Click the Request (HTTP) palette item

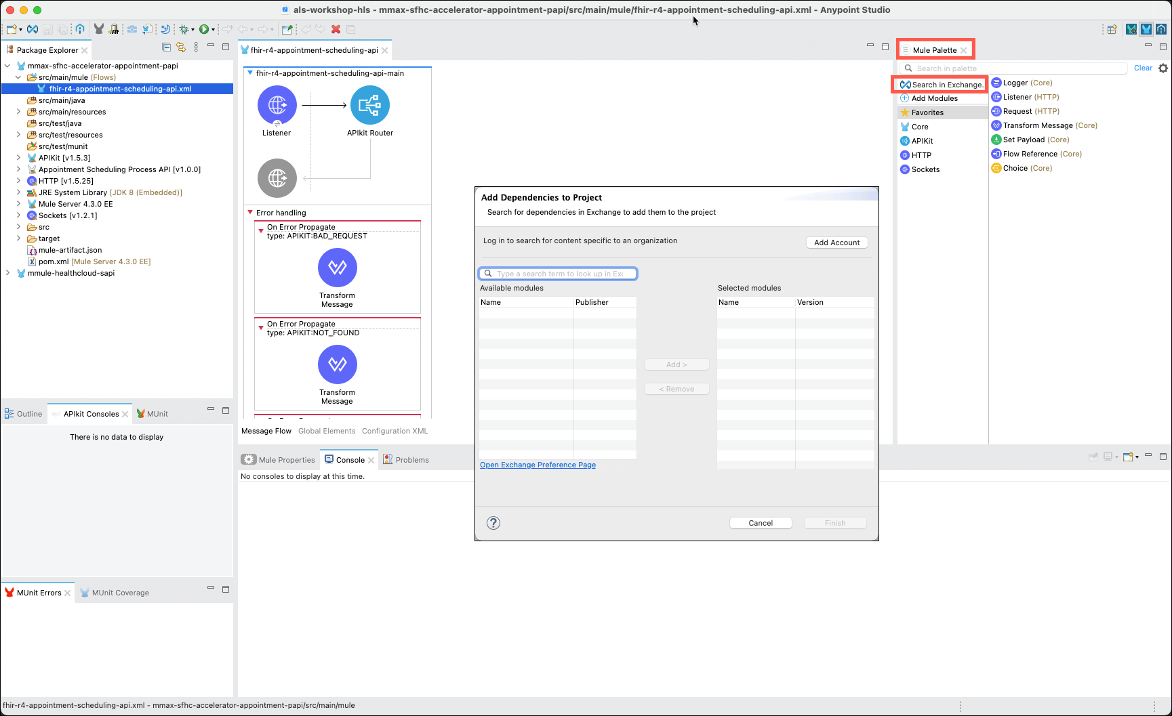(x=1026, y=111)
